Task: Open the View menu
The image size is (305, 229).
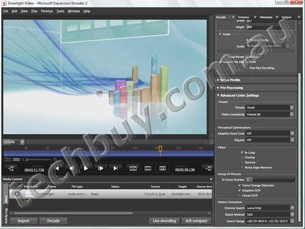Action: click(x=24, y=11)
